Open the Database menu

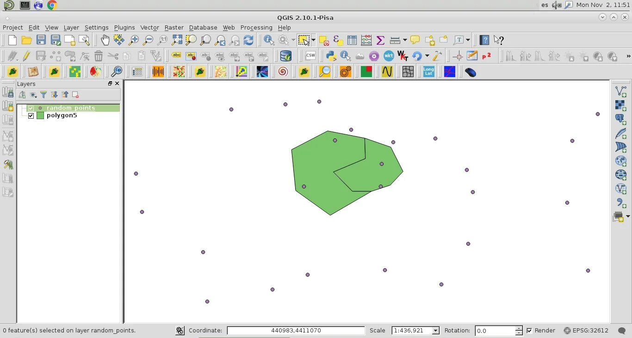(203, 28)
